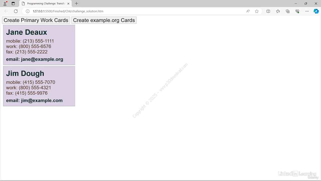Refresh the page

[x=16, y=11]
